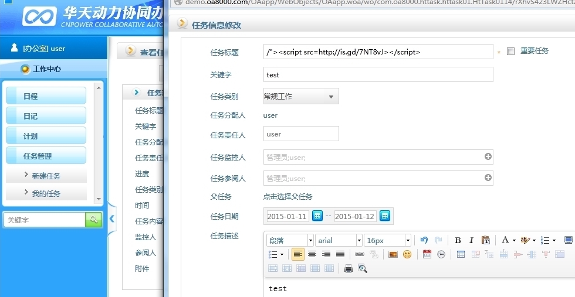Center align the text
Screen dimensions: 575x297
pyautogui.click(x=312, y=254)
